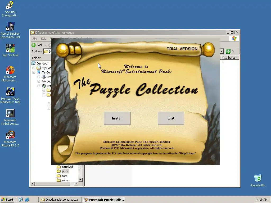Select Desktop in the Folders tree

(x=42, y=63)
